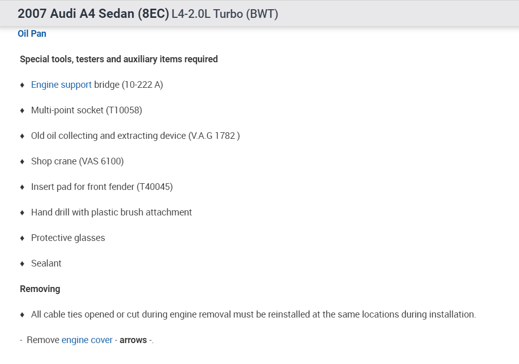Click the Old oil collecting device item
Image resolution: width=519 pixels, height=364 pixels.
[x=135, y=136]
